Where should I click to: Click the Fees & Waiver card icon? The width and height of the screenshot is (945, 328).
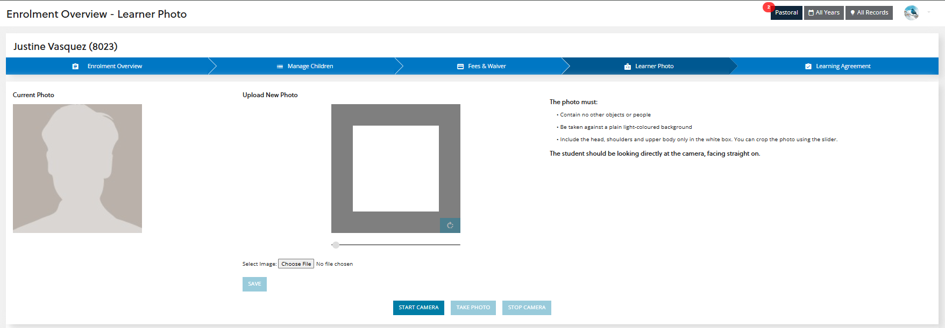[460, 67]
